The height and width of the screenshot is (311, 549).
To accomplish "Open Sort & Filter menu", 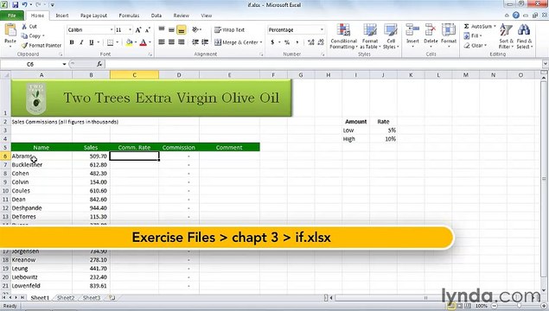I will pos(506,36).
